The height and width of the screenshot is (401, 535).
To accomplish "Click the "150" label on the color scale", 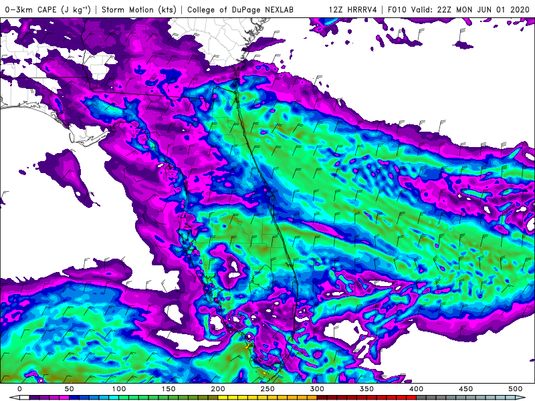I will point(169,389).
